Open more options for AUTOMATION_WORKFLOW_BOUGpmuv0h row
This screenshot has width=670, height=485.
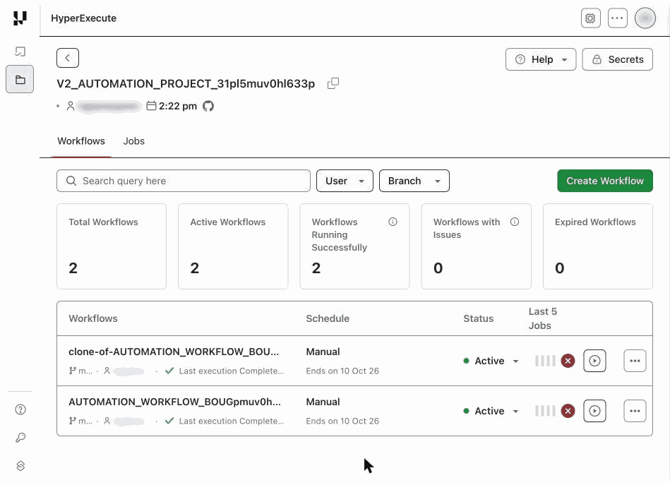(x=635, y=411)
